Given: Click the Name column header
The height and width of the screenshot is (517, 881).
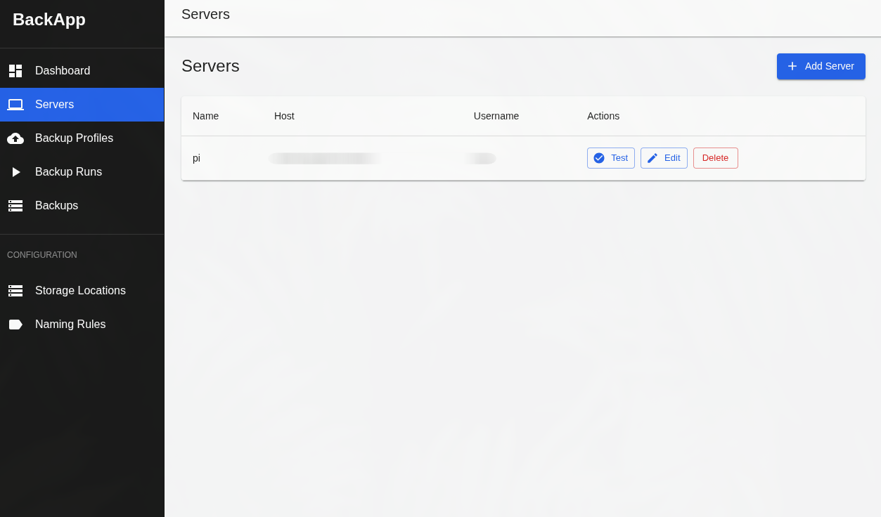Looking at the screenshot, I should [x=205, y=116].
